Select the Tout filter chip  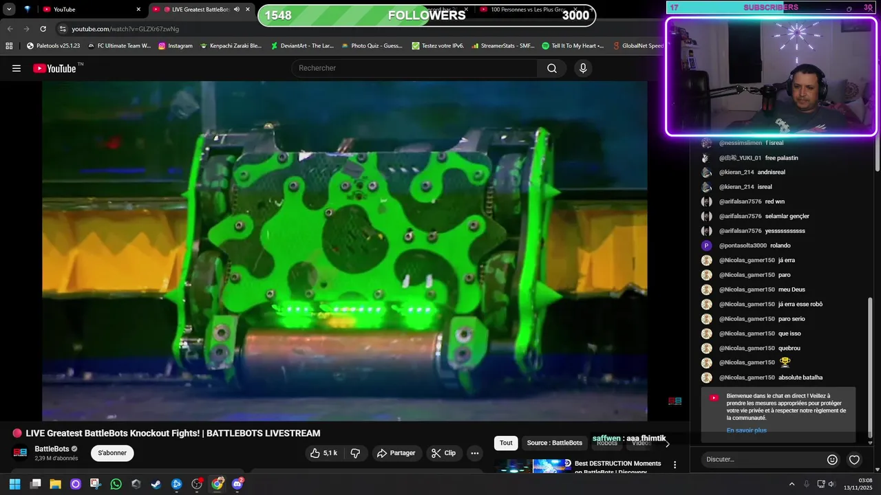506,443
